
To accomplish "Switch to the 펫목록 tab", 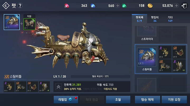I will pyautogui.click(x=140, y=19).
